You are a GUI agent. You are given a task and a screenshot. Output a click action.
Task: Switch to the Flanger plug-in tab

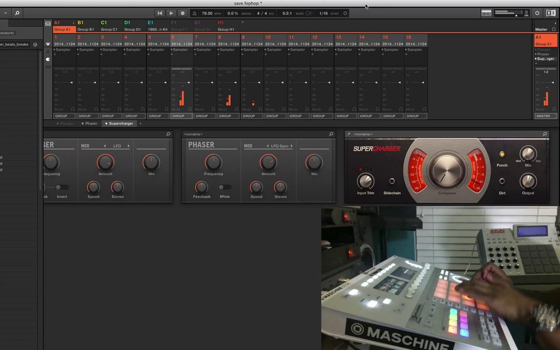click(65, 123)
